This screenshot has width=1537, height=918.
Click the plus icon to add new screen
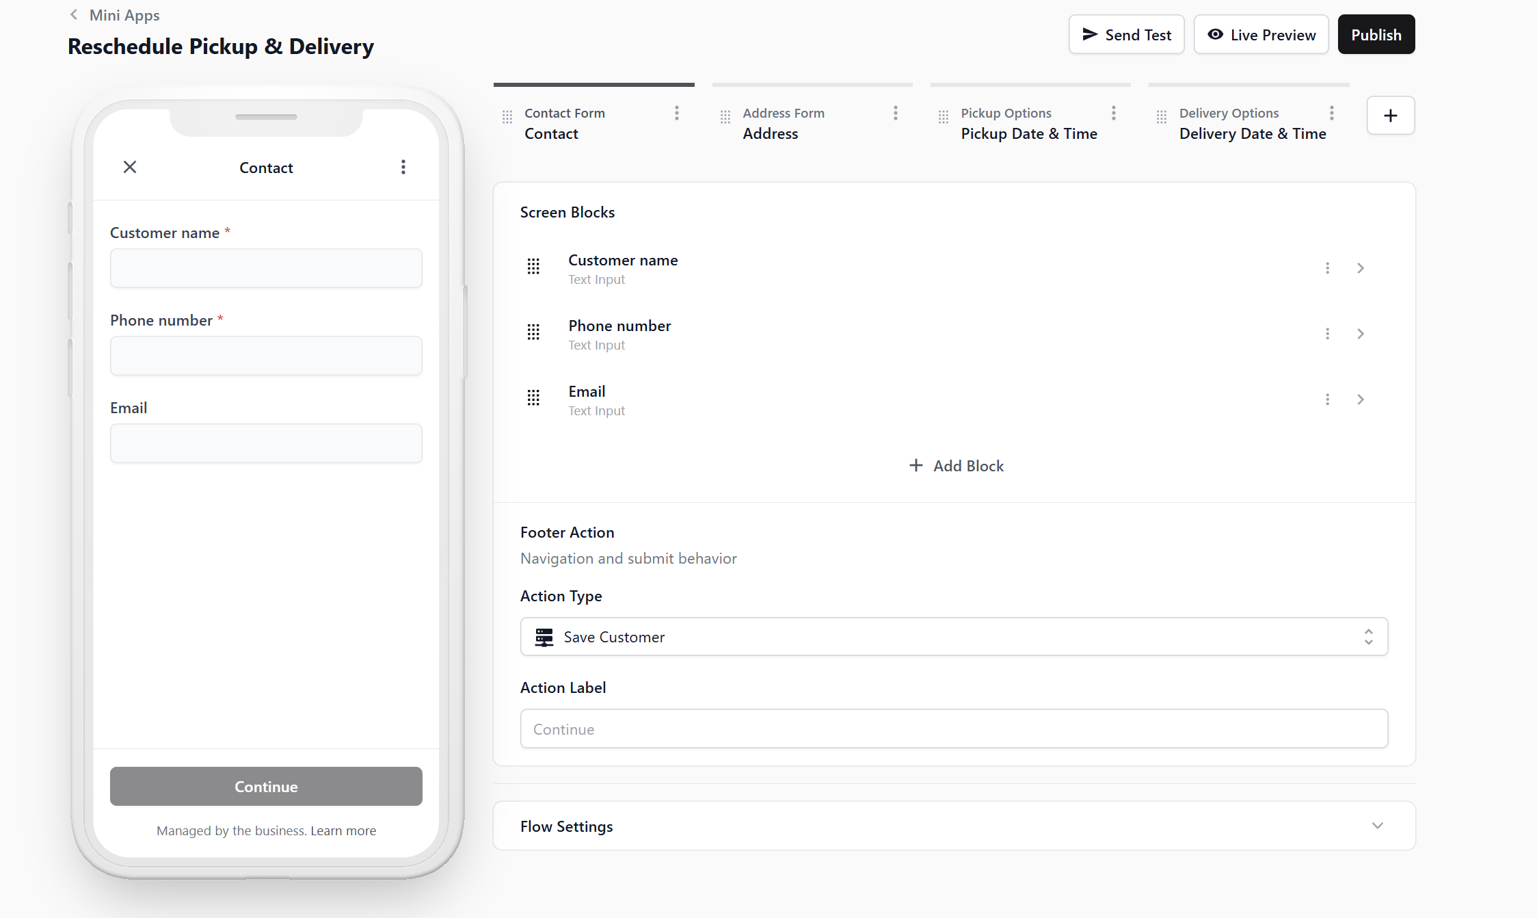click(1390, 116)
